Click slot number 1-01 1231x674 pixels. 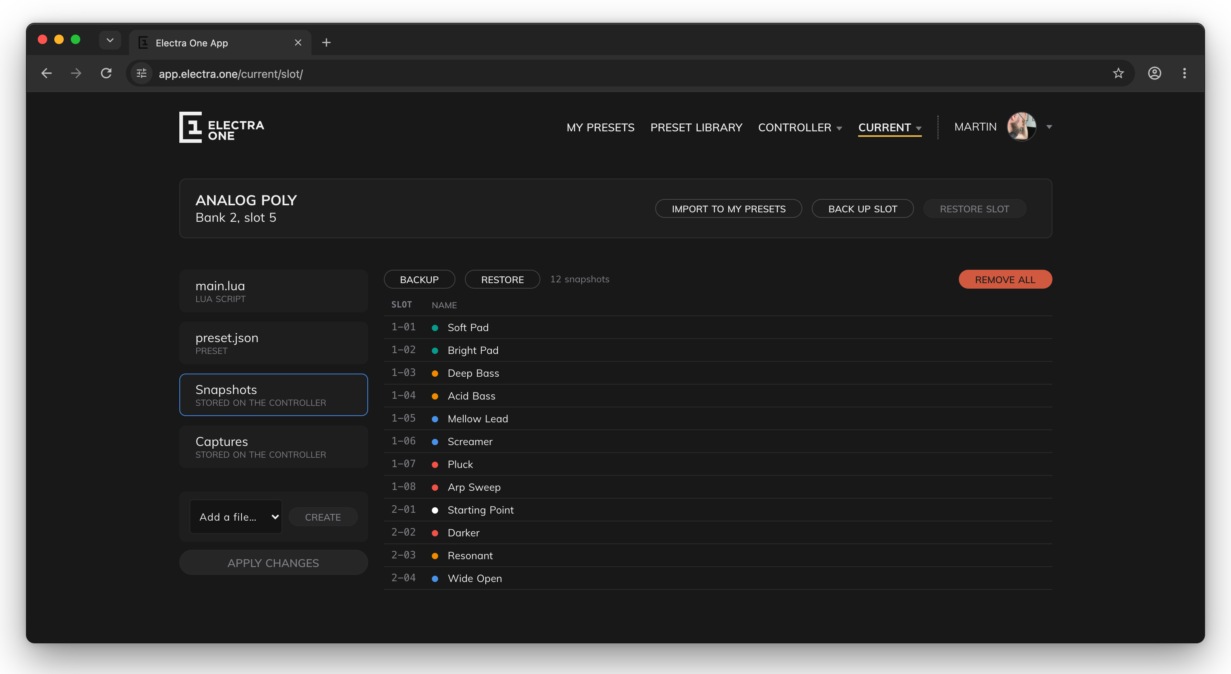click(404, 327)
